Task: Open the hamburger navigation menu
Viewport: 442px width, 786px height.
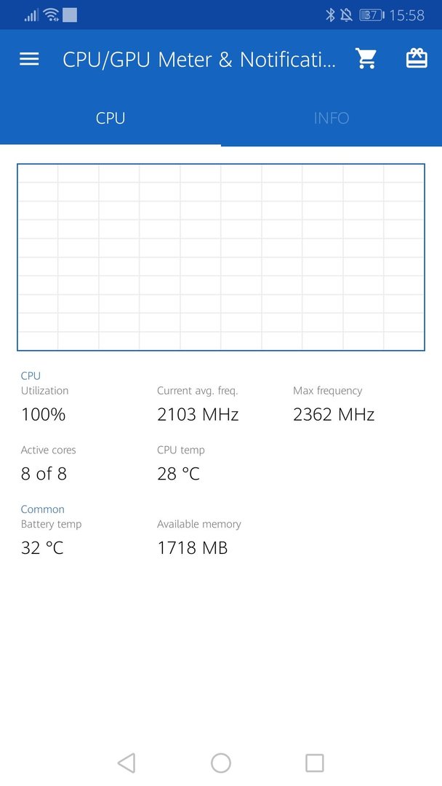Action: (29, 59)
